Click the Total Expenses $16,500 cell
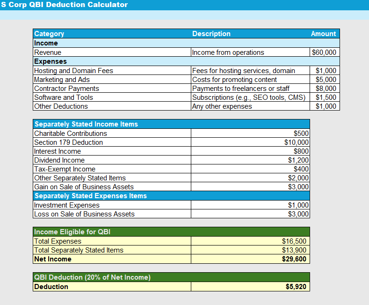The image size is (369, 305). coord(250,241)
